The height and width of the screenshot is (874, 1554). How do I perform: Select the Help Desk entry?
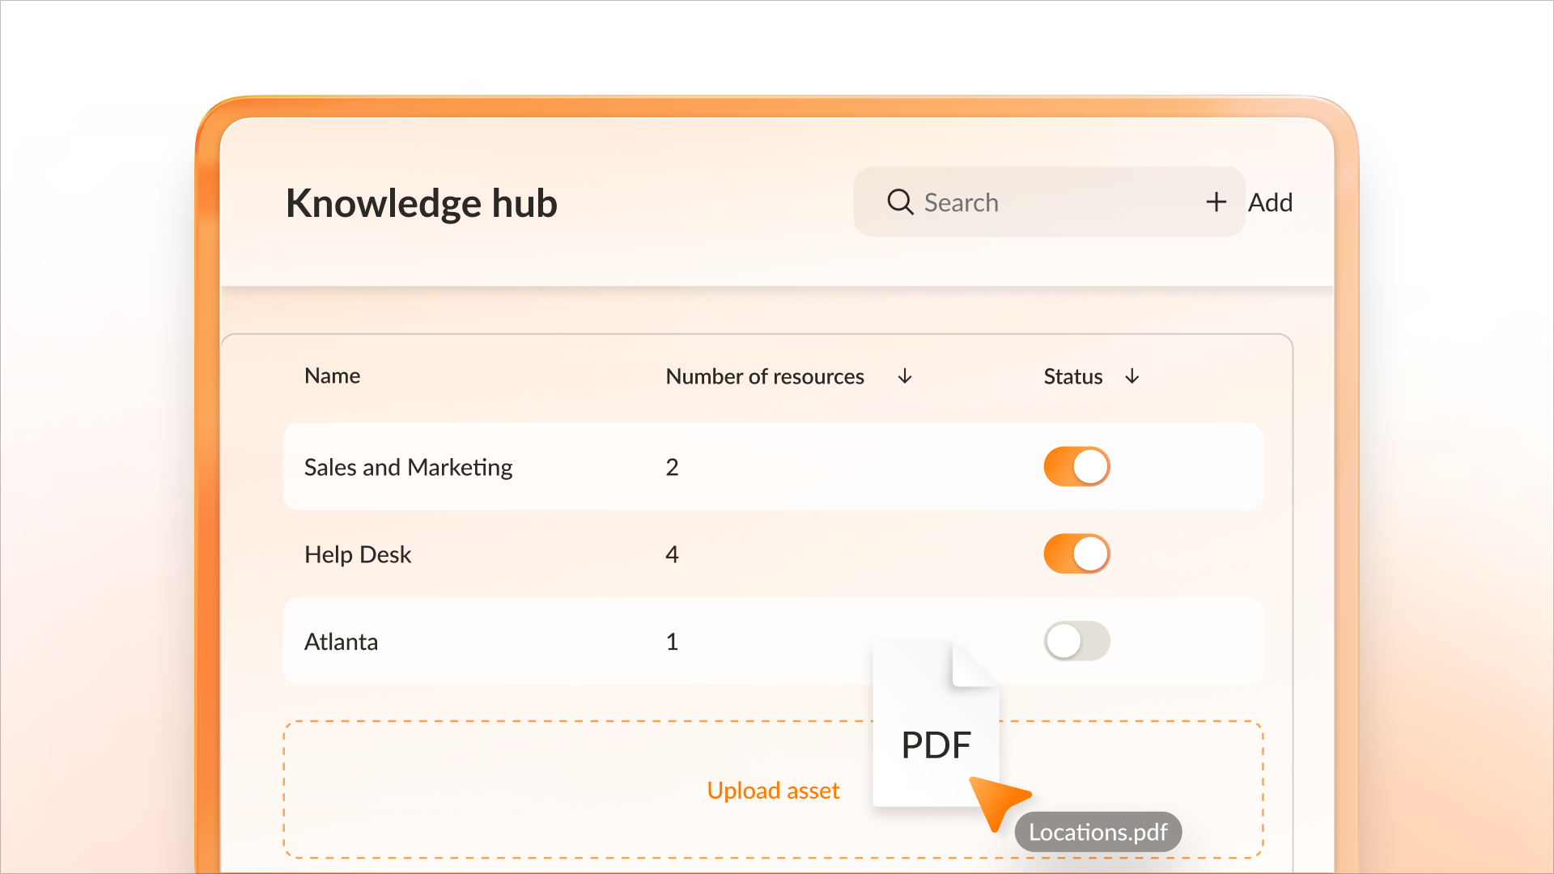(358, 554)
